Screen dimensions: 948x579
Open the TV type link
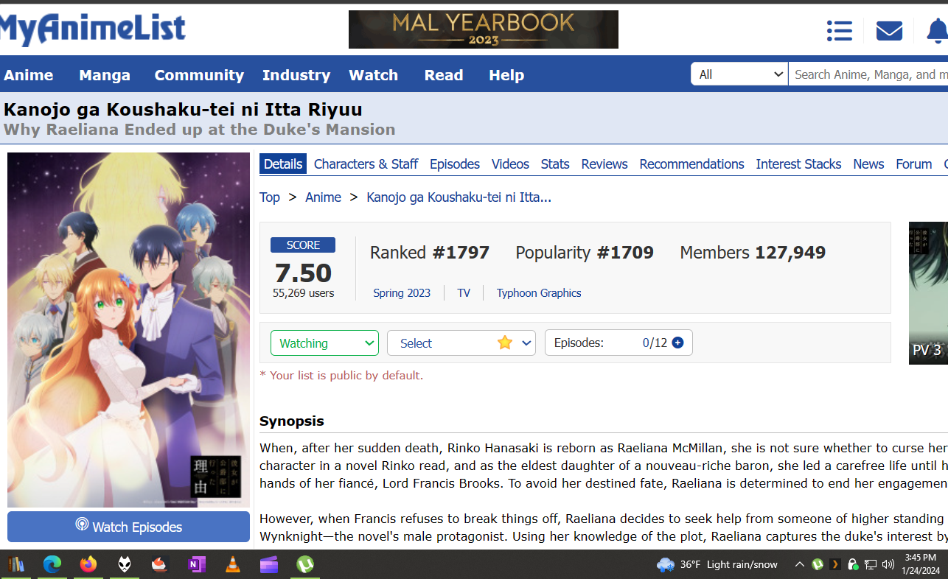tap(464, 292)
